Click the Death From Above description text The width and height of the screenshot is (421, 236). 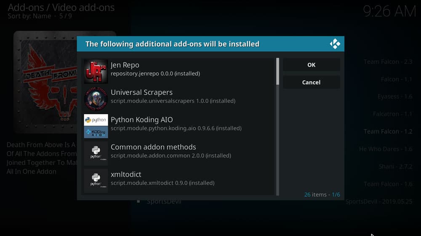click(42, 158)
